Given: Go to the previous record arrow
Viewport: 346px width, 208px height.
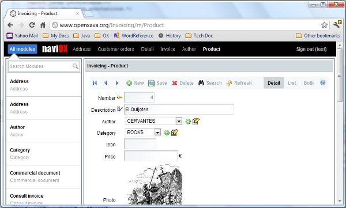Looking at the screenshot, I should pyautogui.click(x=106, y=83).
